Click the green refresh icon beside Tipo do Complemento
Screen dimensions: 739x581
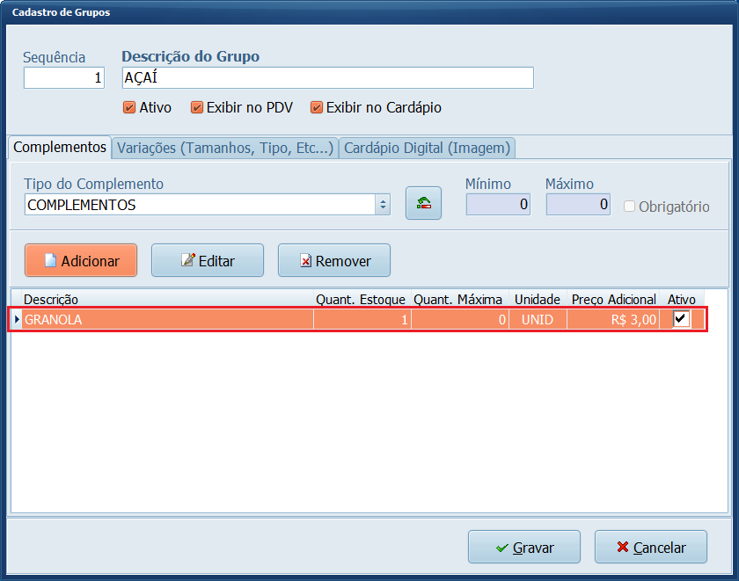click(423, 202)
